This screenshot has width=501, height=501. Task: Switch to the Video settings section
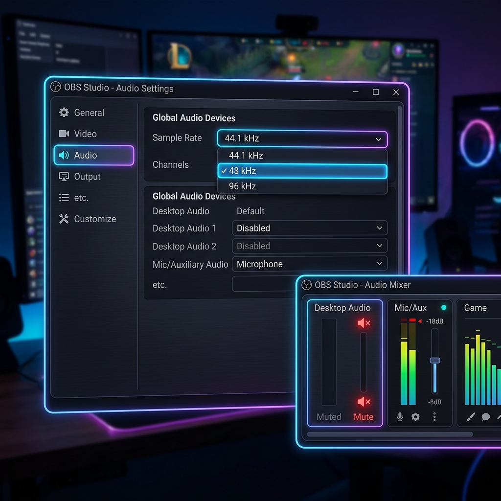coord(93,134)
